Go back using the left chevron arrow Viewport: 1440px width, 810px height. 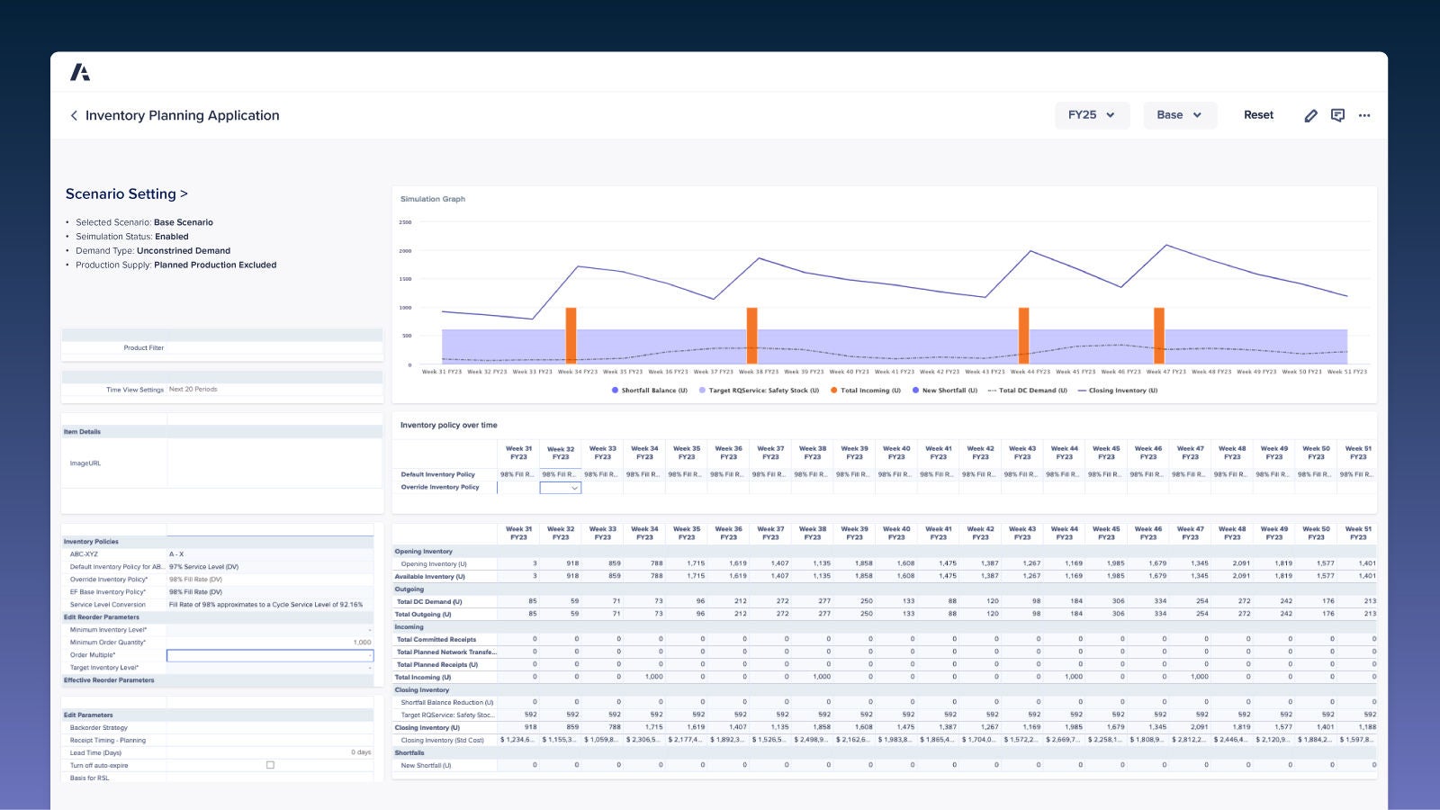pos(74,116)
